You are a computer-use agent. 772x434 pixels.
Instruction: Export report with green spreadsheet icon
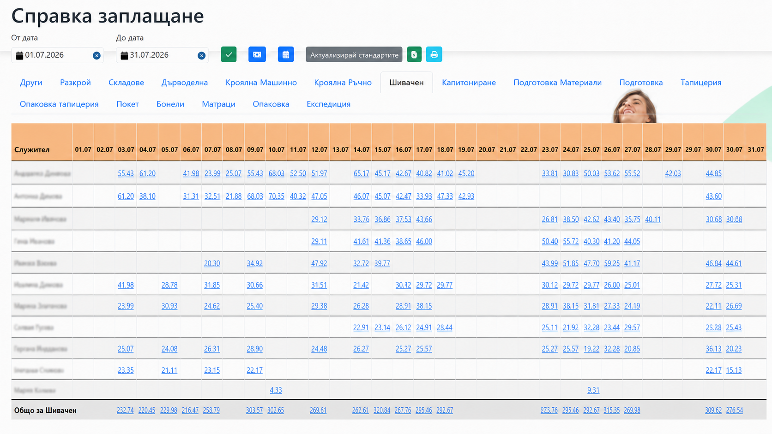coord(414,54)
